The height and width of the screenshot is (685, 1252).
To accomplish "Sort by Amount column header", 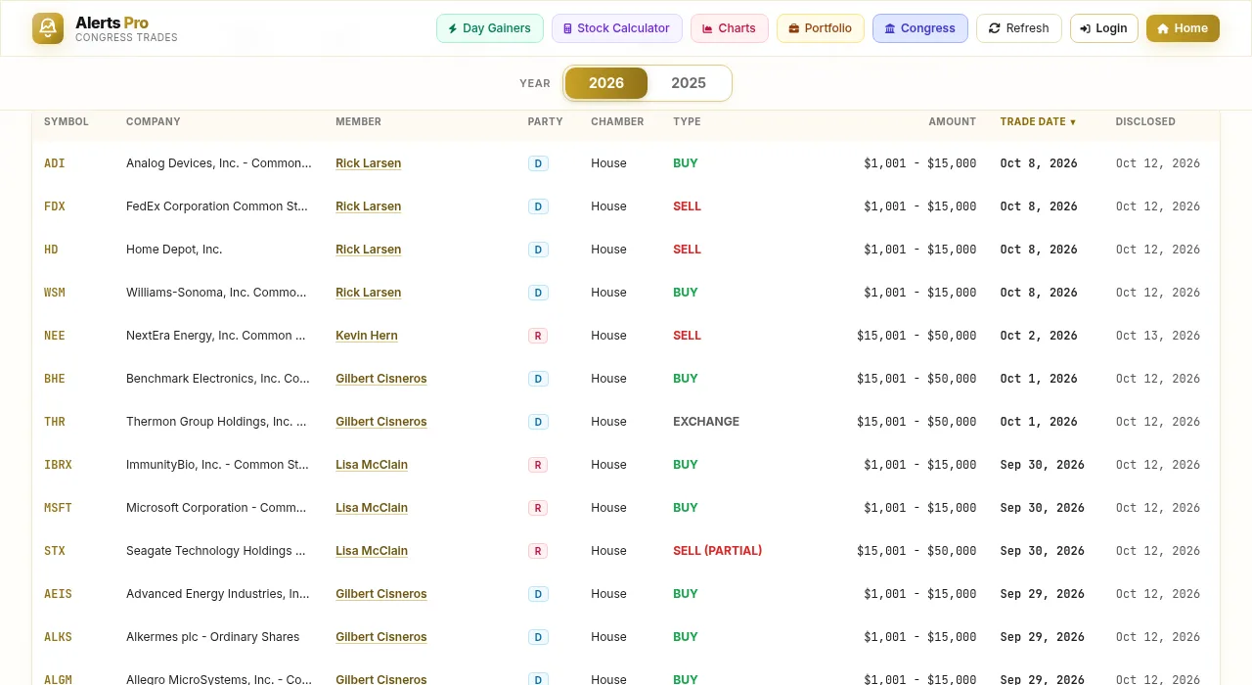I will click(x=953, y=121).
